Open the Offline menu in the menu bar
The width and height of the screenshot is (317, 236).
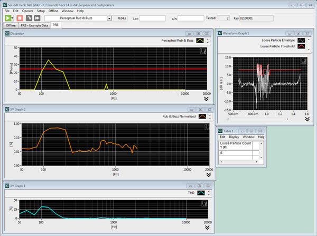(53, 11)
